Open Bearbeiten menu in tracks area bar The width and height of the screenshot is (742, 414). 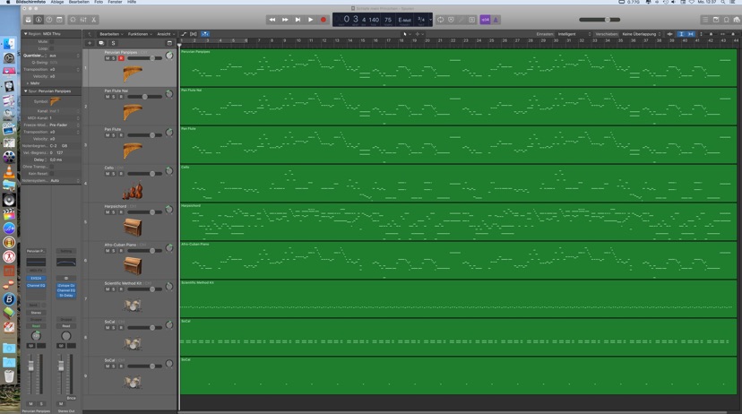point(111,34)
